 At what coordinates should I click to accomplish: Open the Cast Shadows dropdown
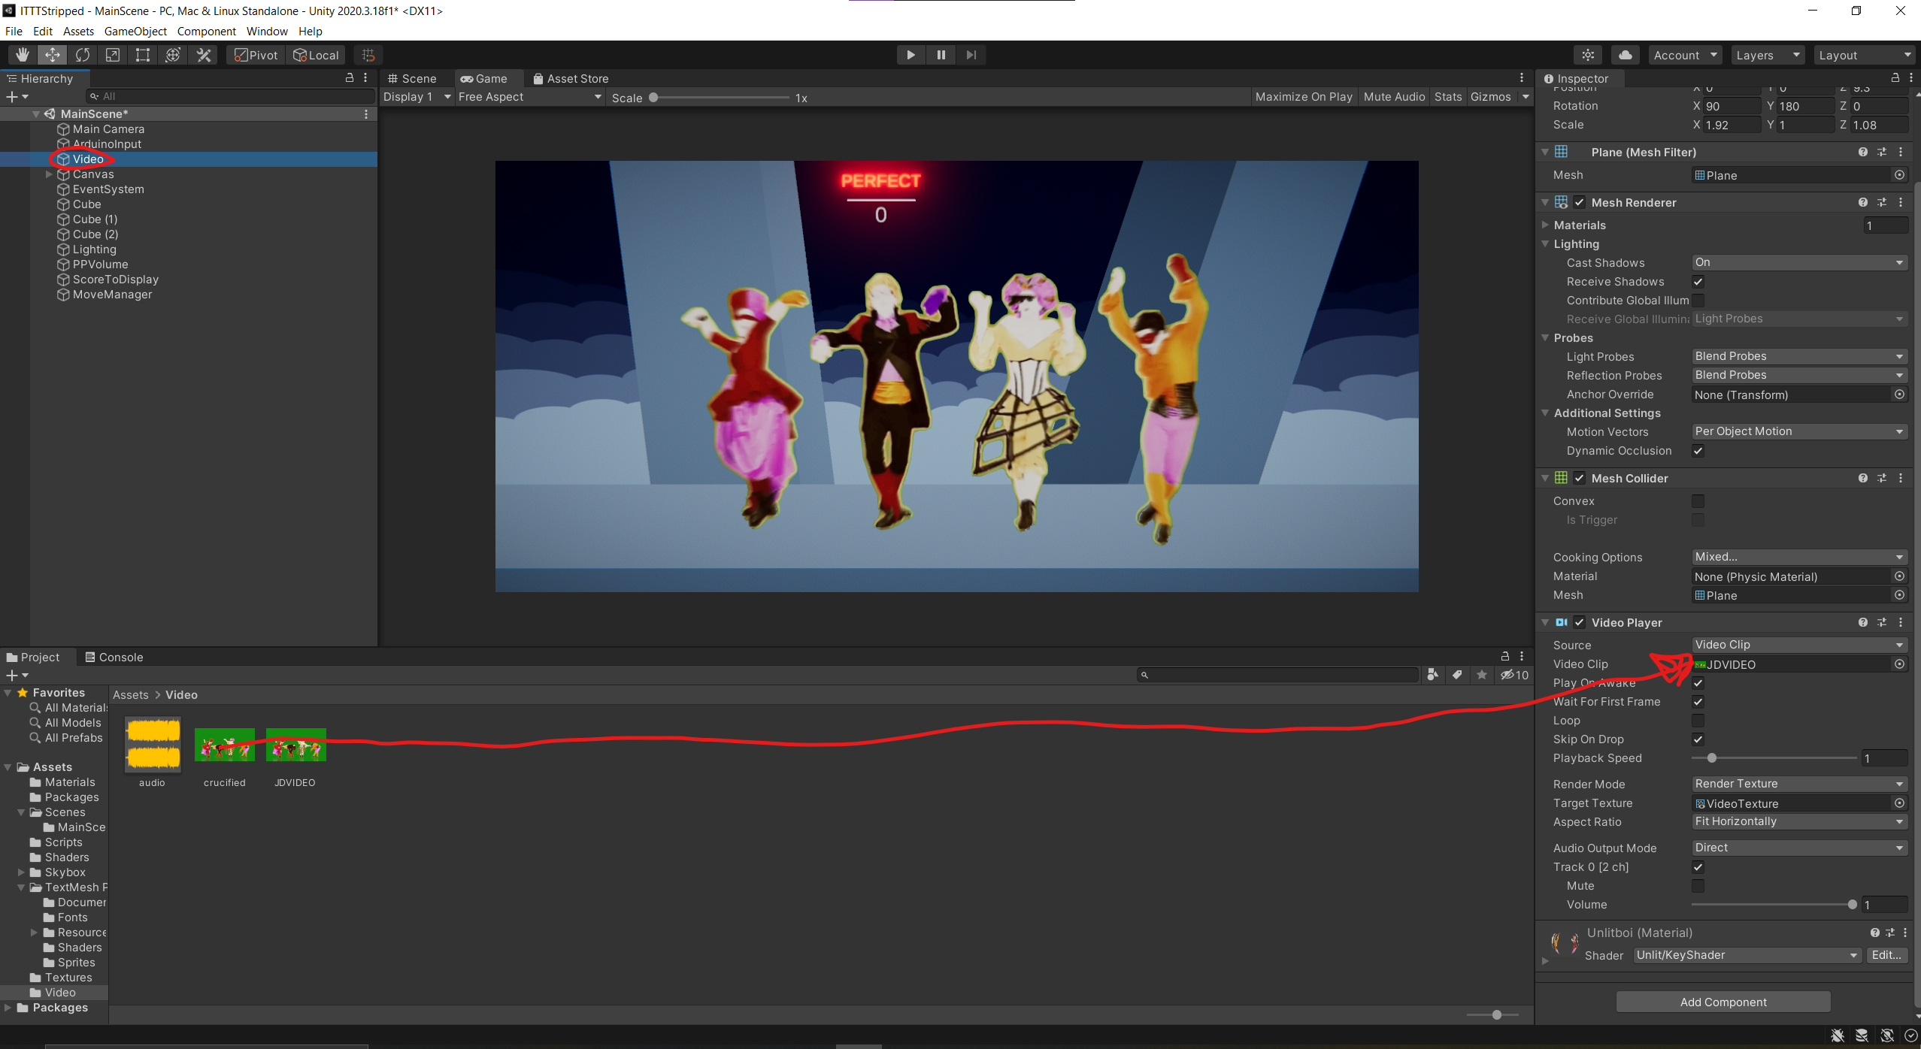click(x=1798, y=262)
